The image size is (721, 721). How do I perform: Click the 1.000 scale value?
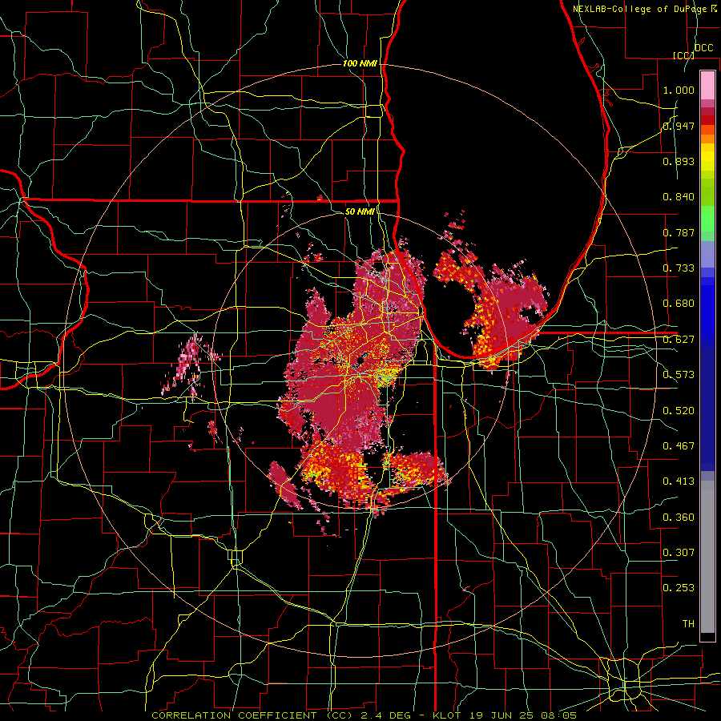click(x=679, y=90)
